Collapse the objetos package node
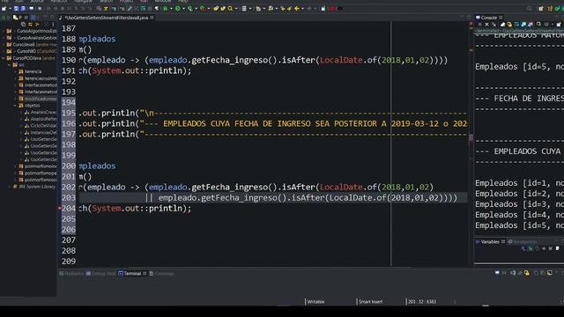This screenshot has width=564, height=317. [x=16, y=106]
